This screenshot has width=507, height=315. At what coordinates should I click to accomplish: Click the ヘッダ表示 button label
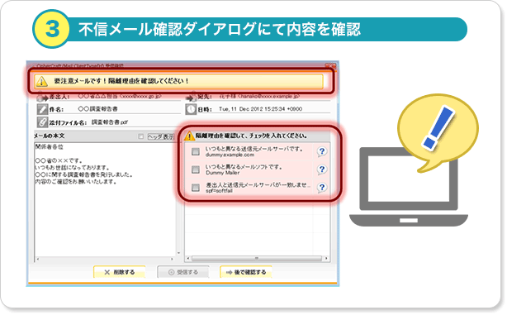pyautogui.click(x=161, y=136)
